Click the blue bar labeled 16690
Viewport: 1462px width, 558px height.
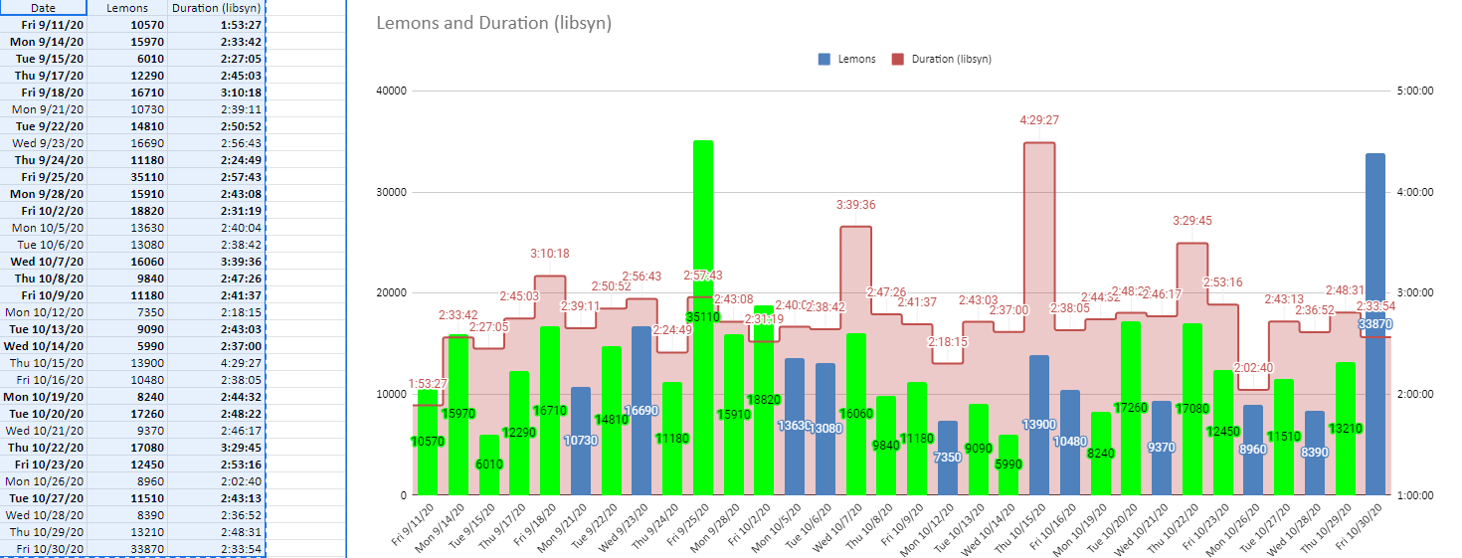(641, 410)
